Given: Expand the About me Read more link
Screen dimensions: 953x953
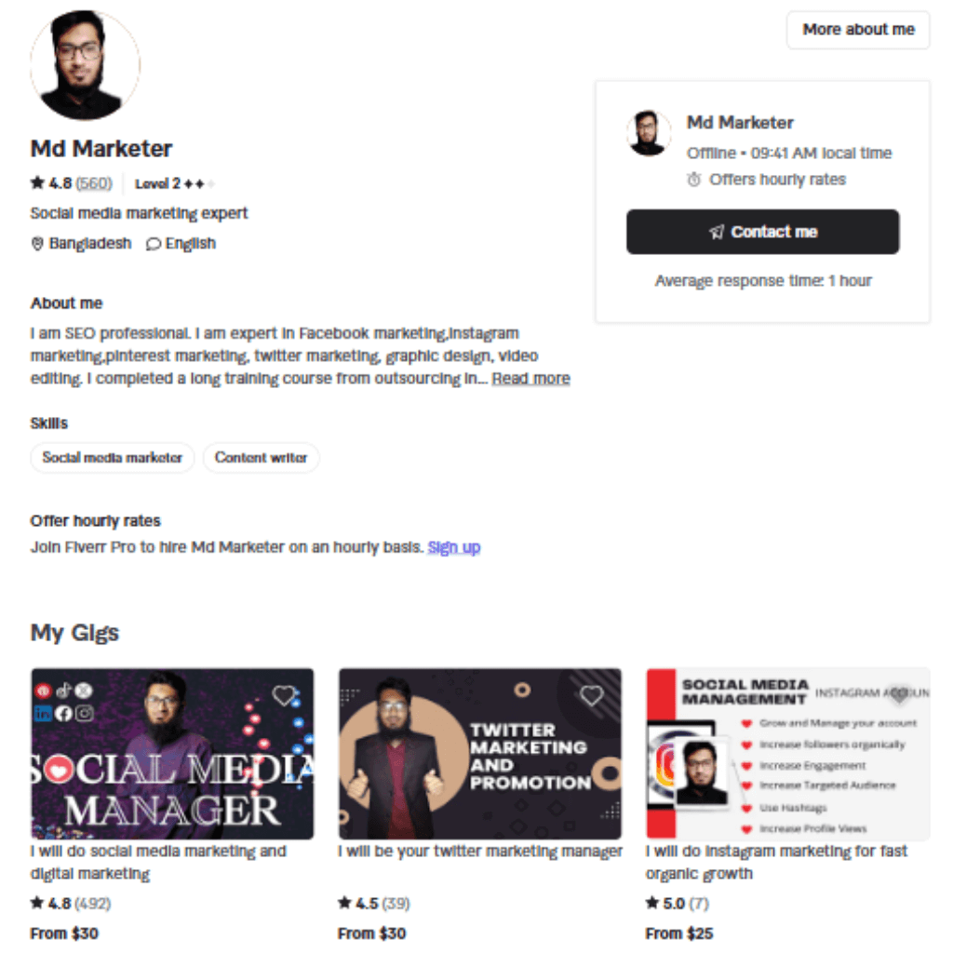Looking at the screenshot, I should (530, 378).
